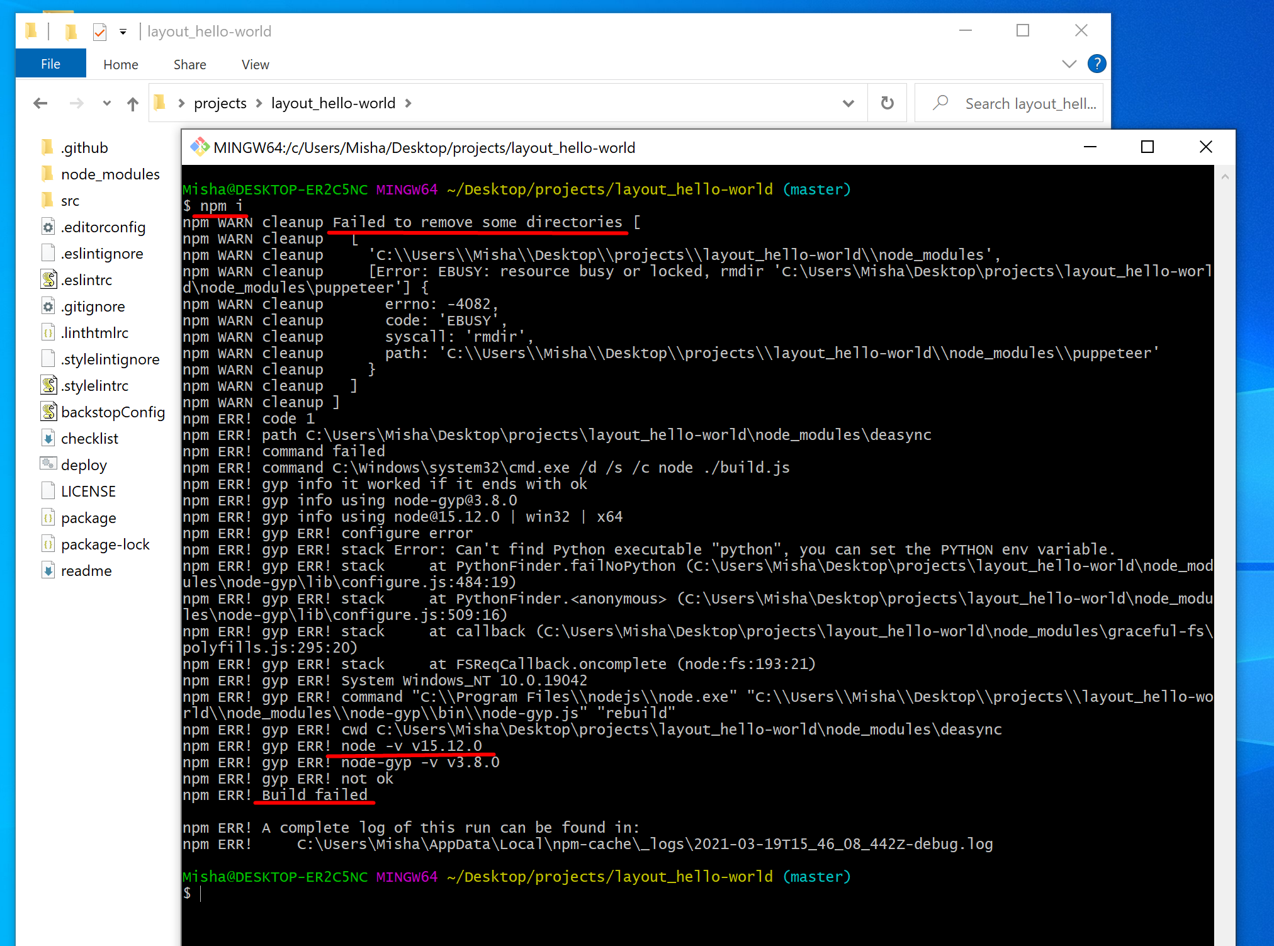Open the File tab in Explorer ribbon
The width and height of the screenshot is (1274, 946).
pyautogui.click(x=51, y=64)
